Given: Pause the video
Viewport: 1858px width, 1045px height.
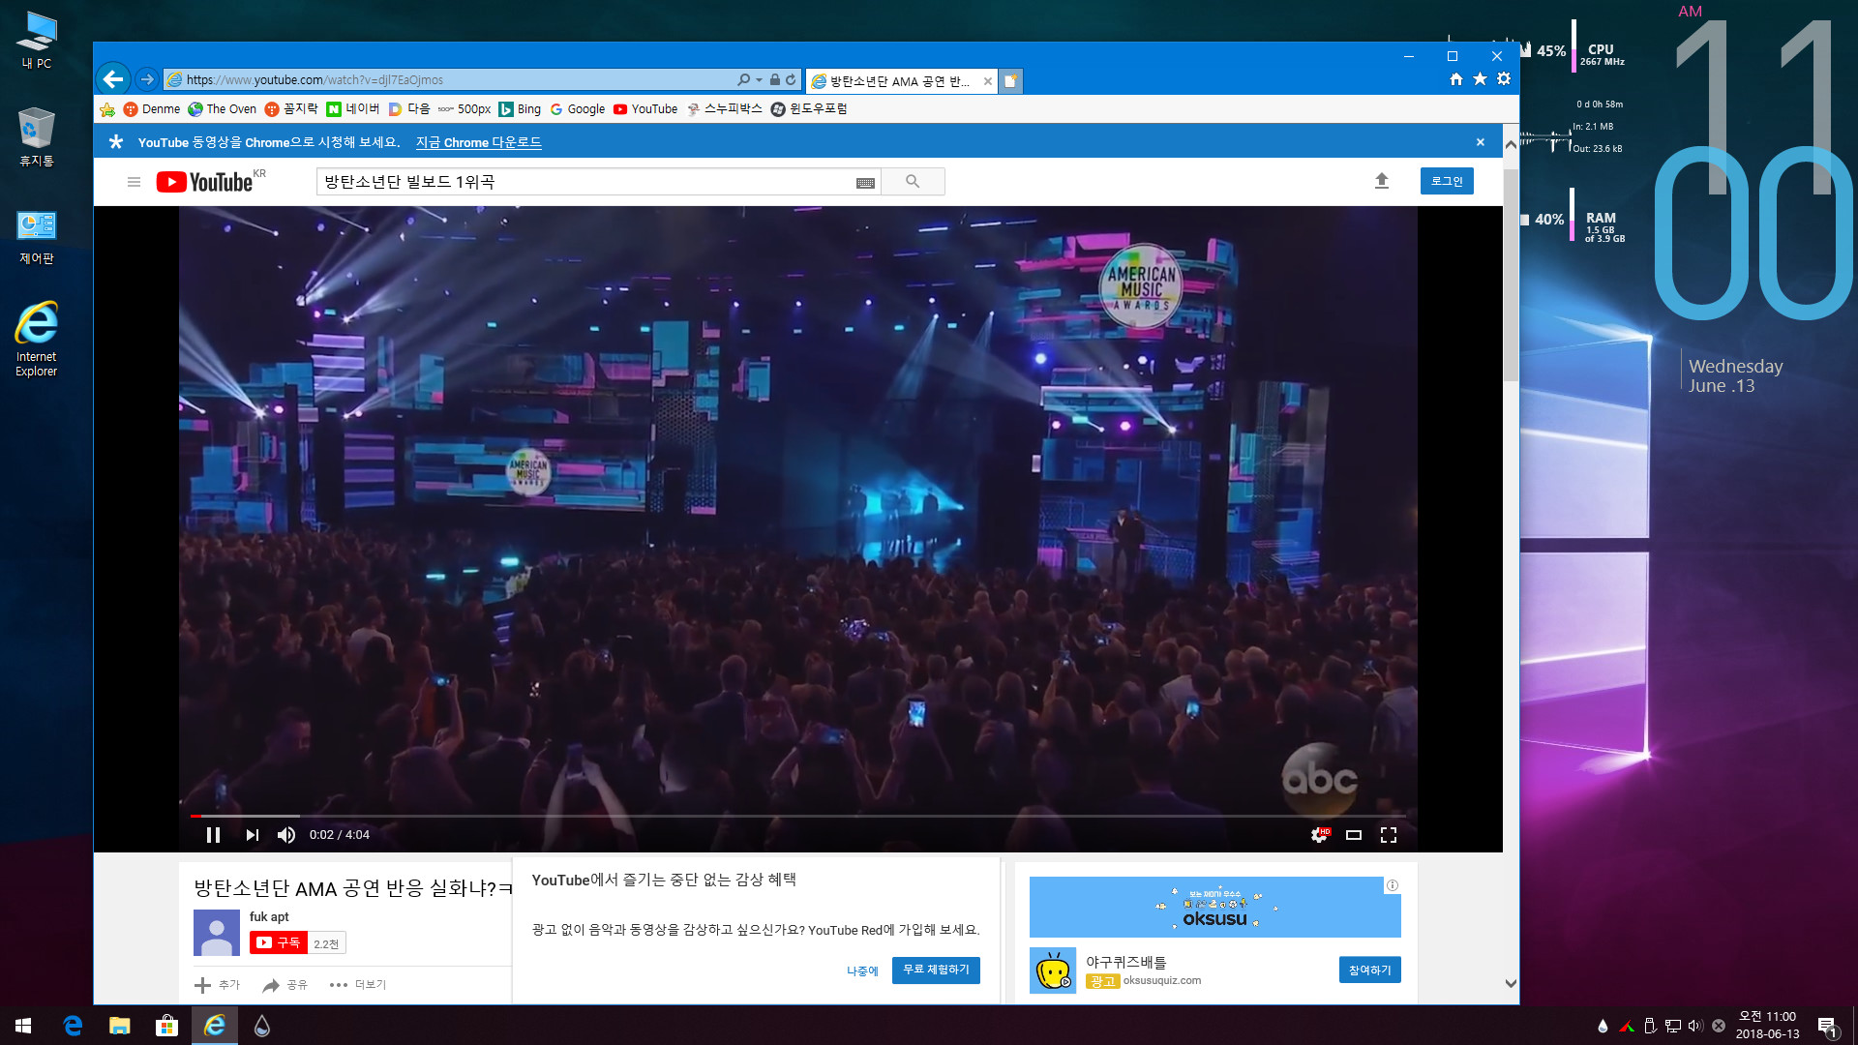Looking at the screenshot, I should coord(213,835).
